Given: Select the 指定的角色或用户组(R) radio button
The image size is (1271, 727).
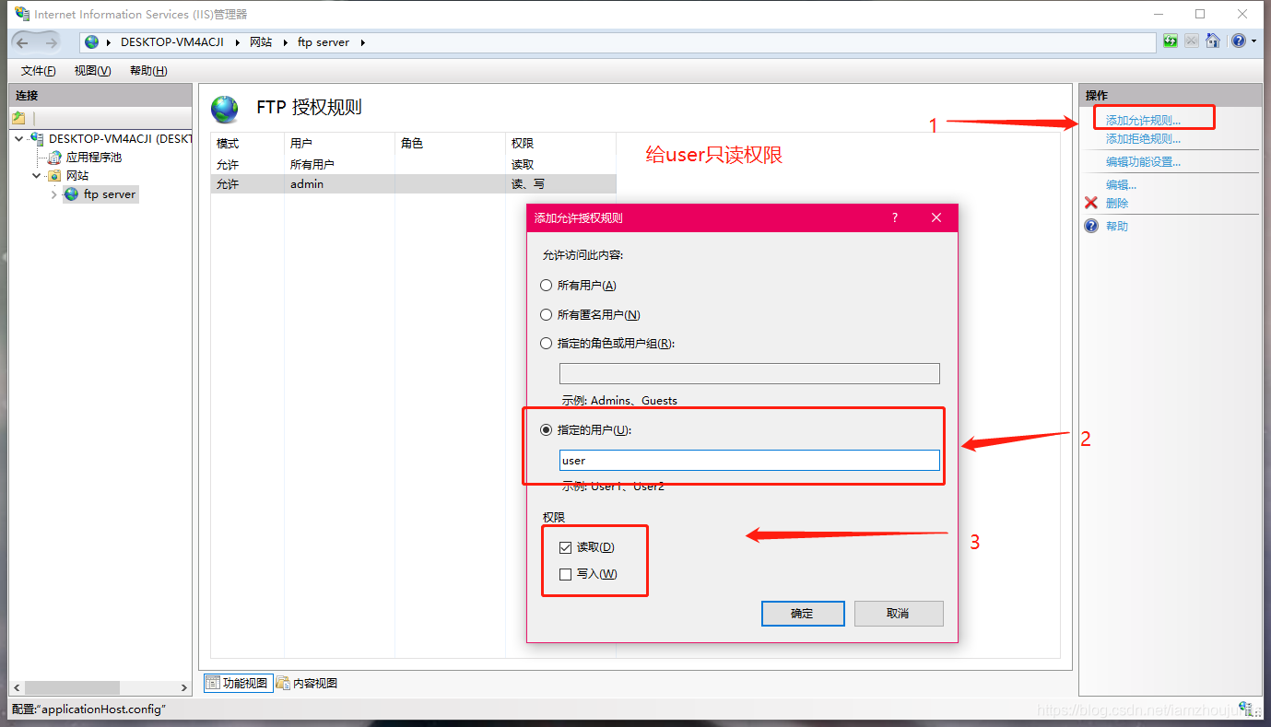Looking at the screenshot, I should click(x=547, y=344).
